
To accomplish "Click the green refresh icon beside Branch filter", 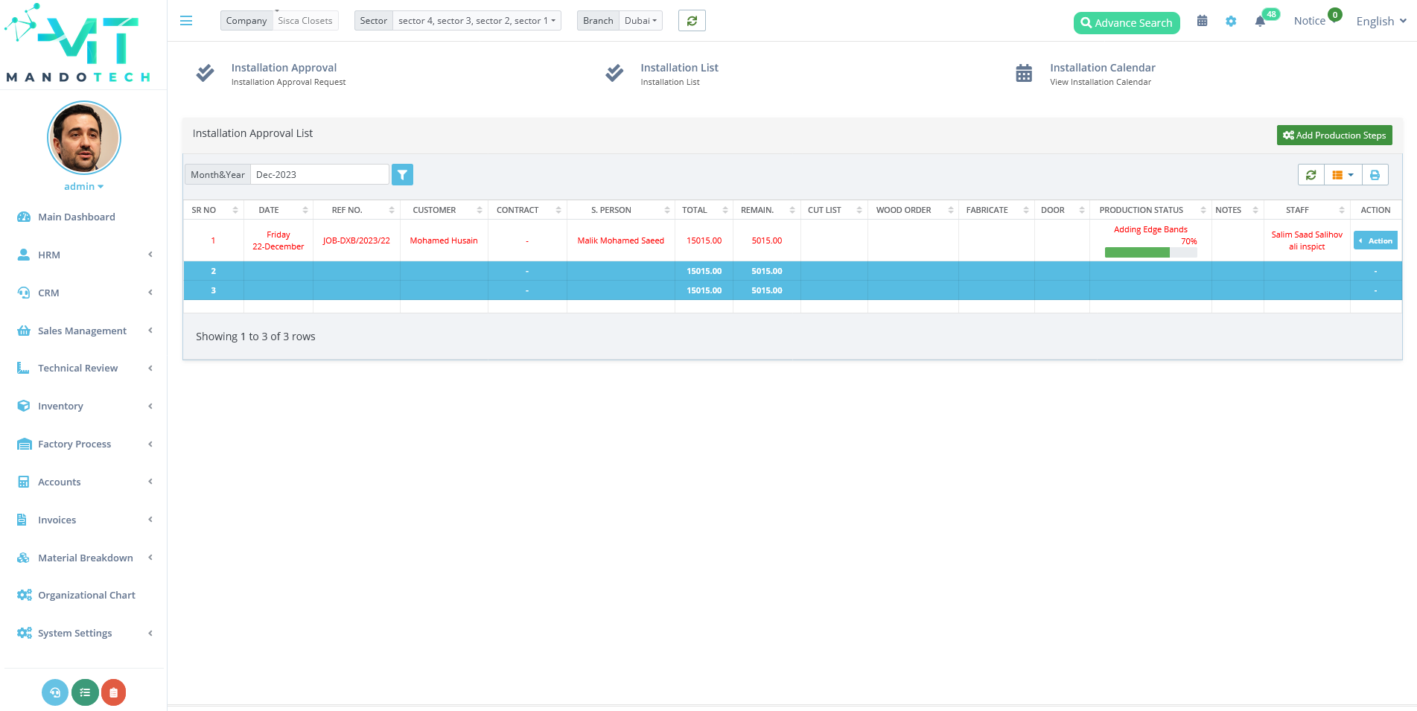I will pos(692,20).
